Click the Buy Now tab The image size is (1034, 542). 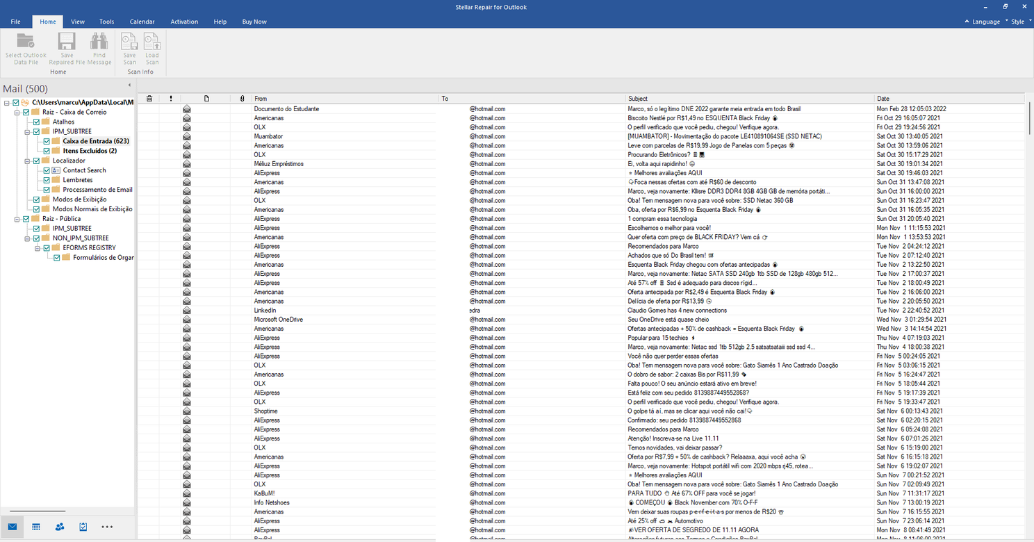[x=254, y=22]
